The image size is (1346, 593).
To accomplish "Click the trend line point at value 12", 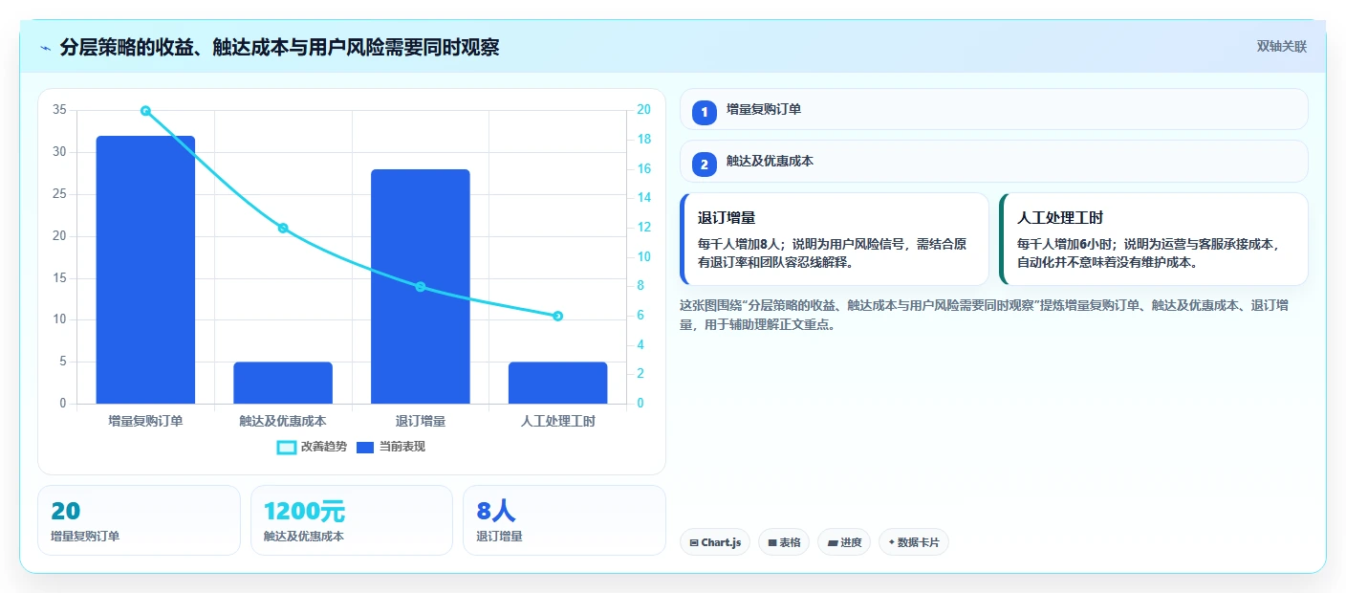I will pos(283,228).
